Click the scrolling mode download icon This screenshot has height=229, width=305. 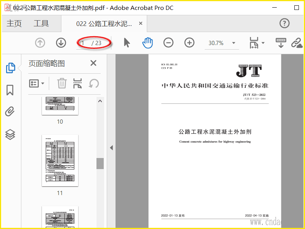[281, 43]
